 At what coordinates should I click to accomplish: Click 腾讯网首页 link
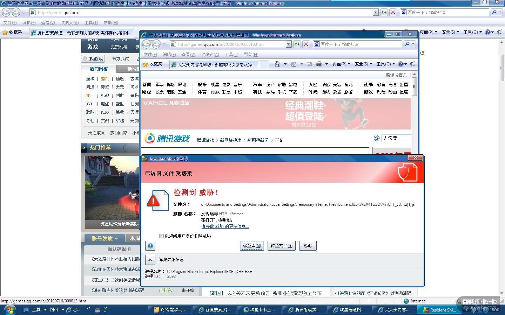[x=396, y=75]
